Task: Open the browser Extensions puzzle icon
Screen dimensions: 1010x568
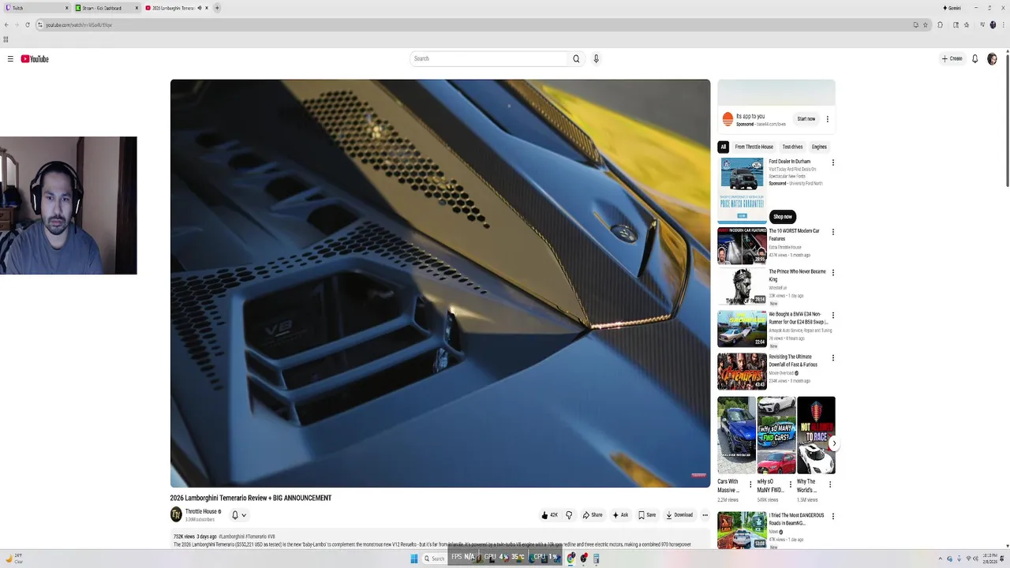Action: [940, 24]
